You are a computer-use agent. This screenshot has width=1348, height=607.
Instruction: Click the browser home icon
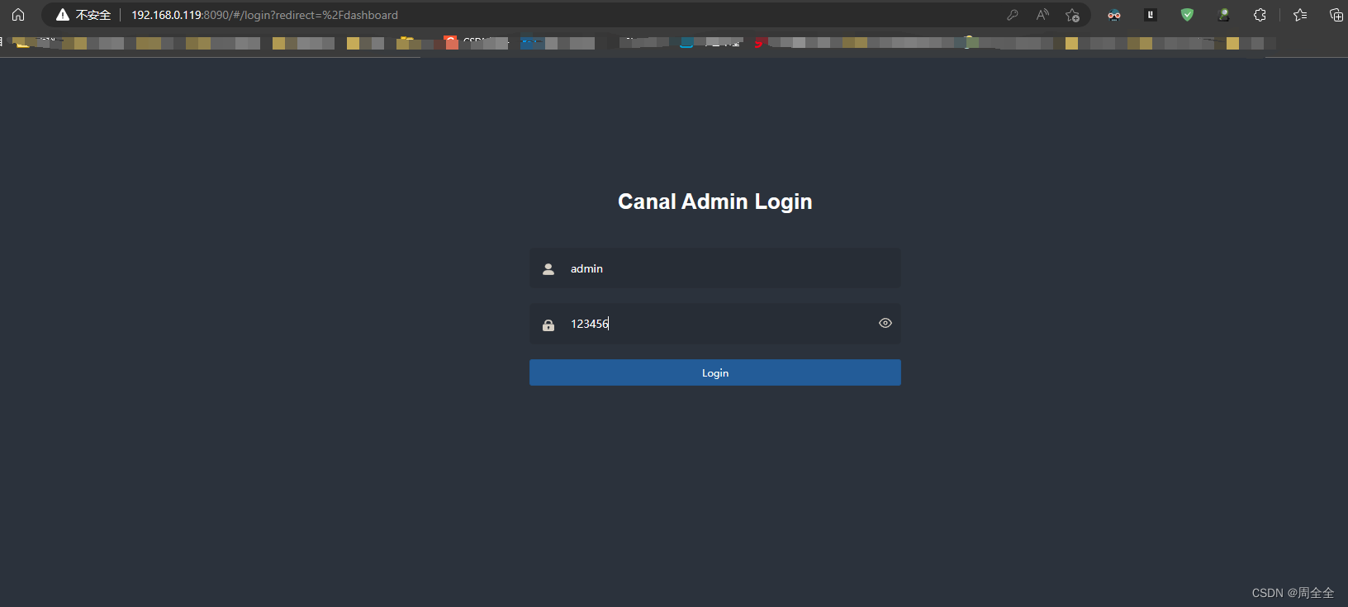[18, 15]
